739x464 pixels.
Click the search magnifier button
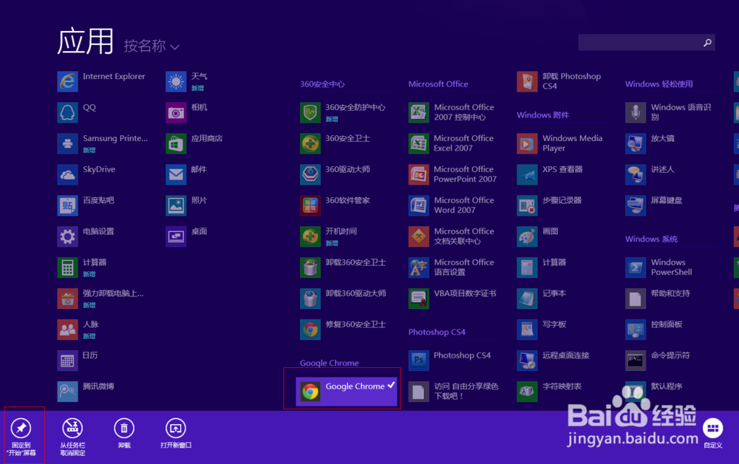tap(707, 43)
